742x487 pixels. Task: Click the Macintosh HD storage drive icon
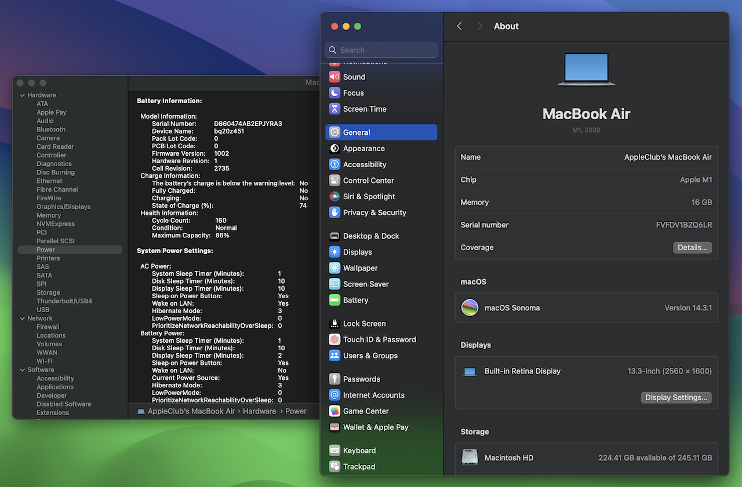470,457
